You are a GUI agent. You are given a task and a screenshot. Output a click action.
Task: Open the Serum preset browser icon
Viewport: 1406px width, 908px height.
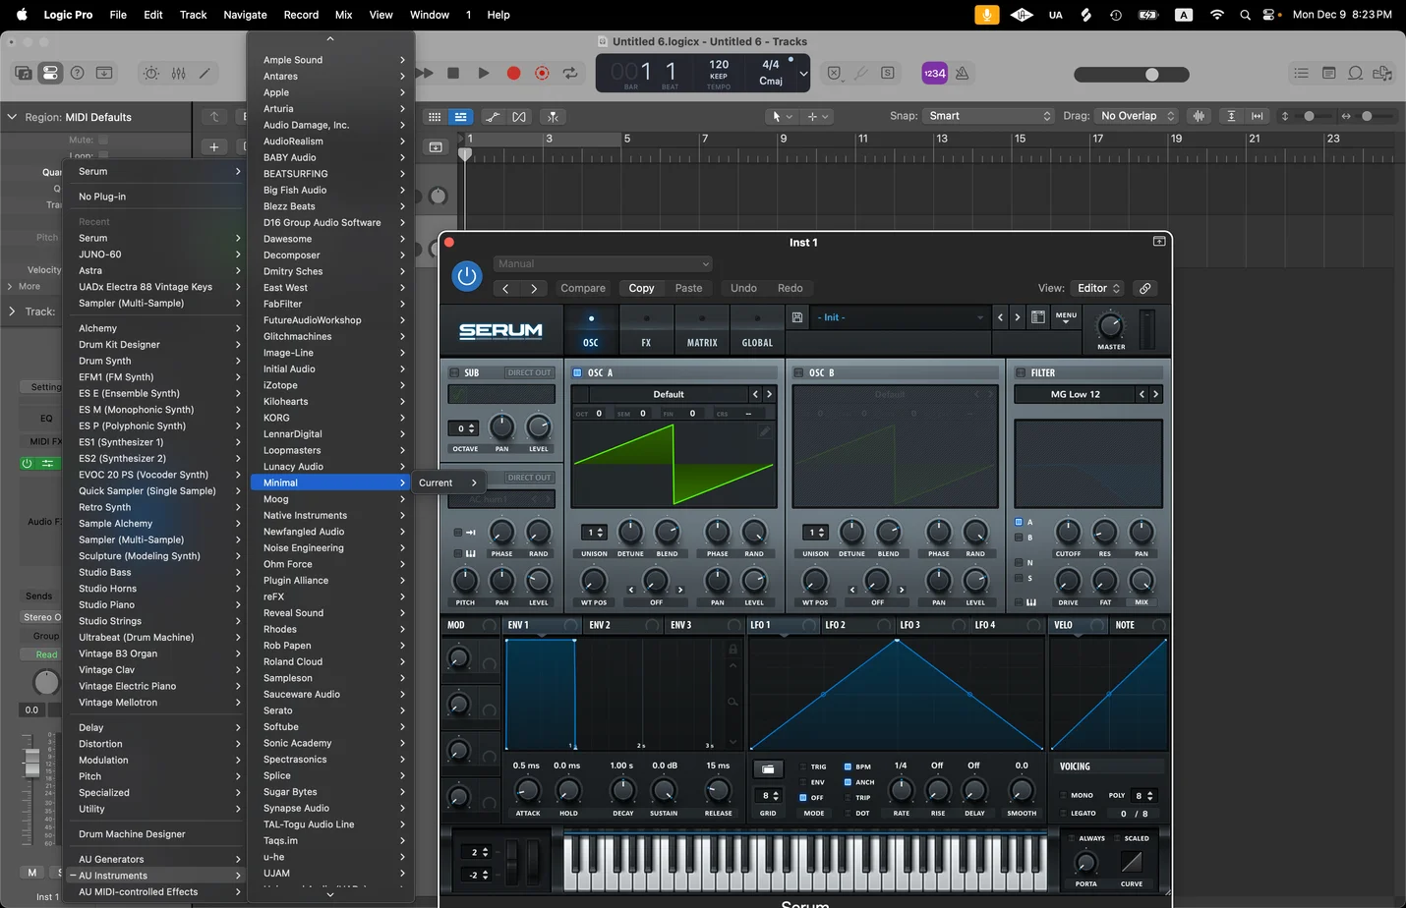point(1037,317)
